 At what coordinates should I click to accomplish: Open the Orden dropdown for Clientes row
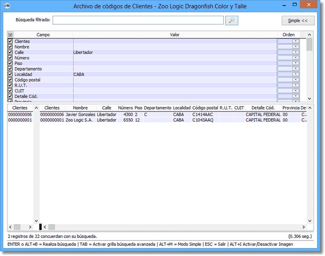296,41
